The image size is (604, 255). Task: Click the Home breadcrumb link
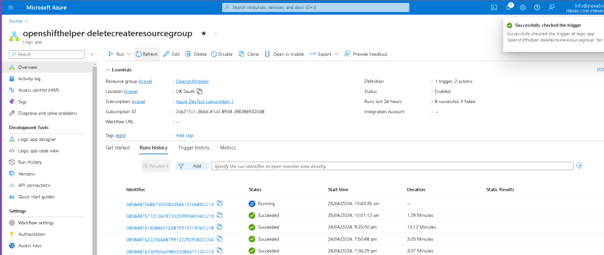pyautogui.click(x=16, y=21)
